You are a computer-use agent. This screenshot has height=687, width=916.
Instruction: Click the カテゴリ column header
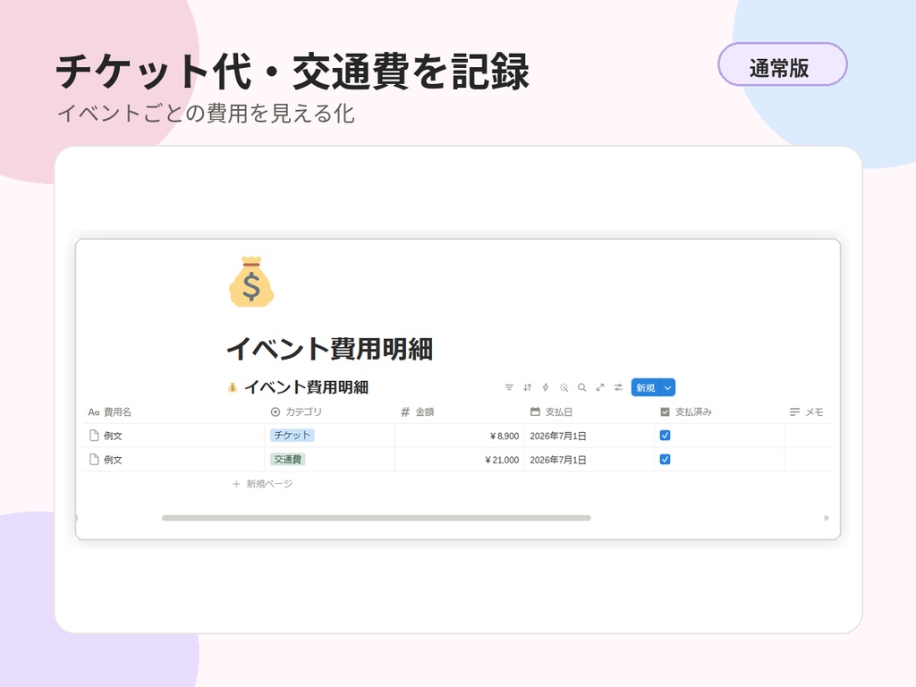pos(329,411)
